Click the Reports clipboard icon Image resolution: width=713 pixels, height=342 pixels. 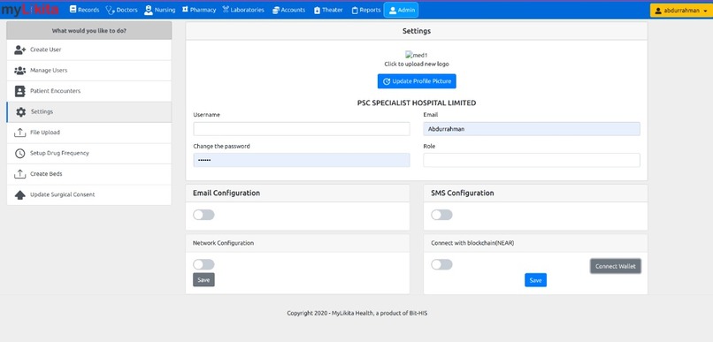(355, 10)
